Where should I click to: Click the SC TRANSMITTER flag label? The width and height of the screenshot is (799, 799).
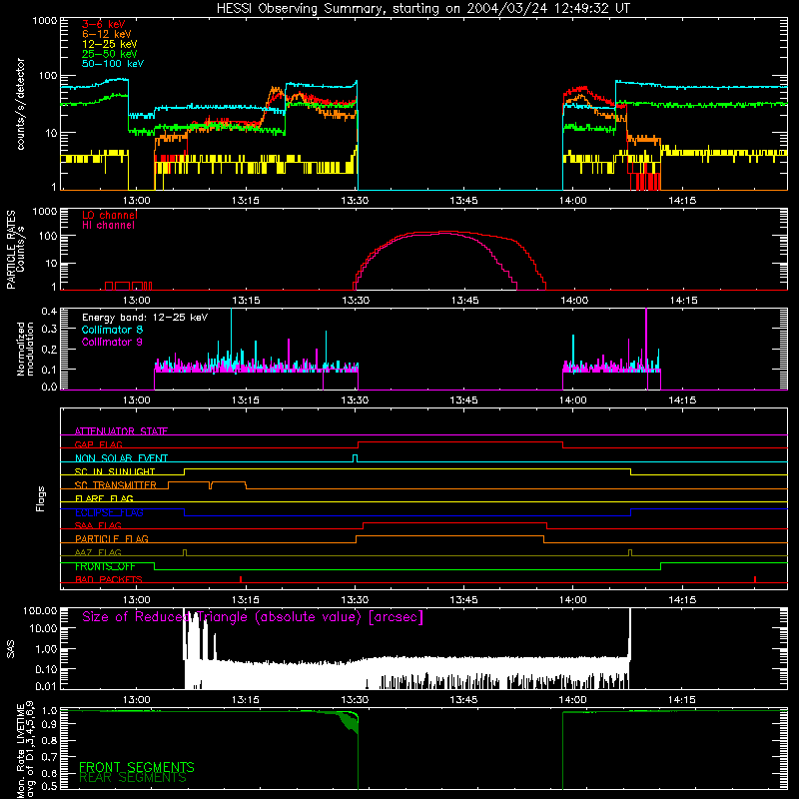coord(116,485)
